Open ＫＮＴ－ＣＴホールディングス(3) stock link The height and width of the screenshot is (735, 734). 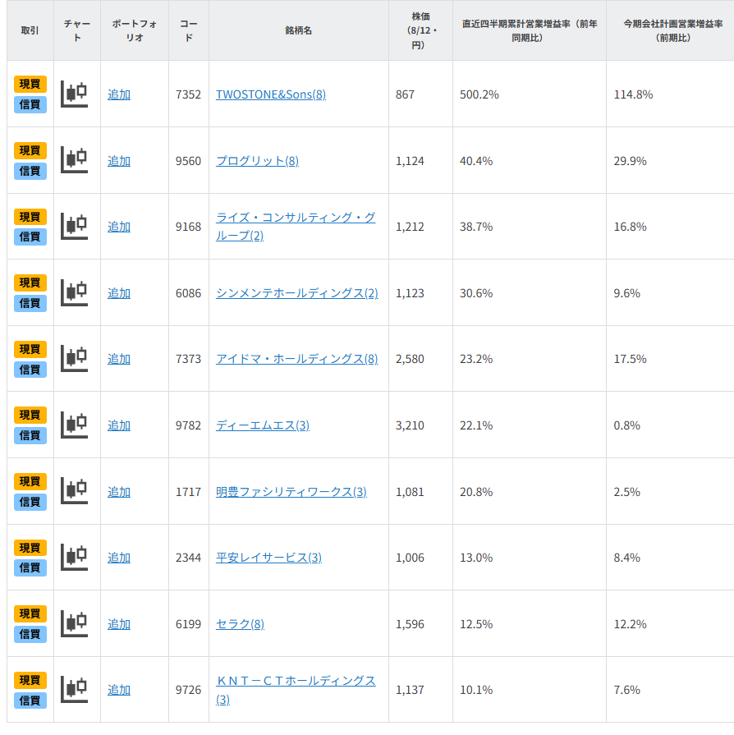pyautogui.click(x=296, y=690)
